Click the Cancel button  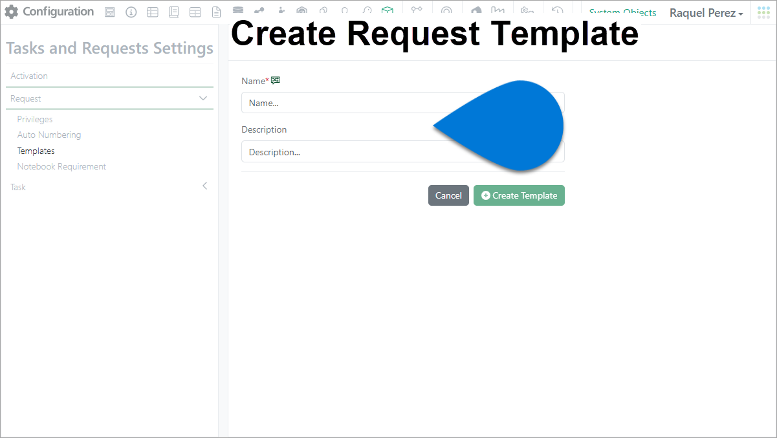448,195
